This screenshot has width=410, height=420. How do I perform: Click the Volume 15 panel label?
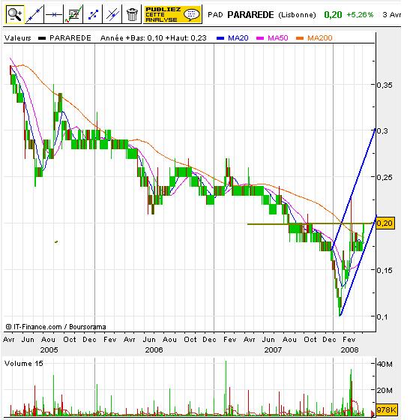(x=24, y=364)
